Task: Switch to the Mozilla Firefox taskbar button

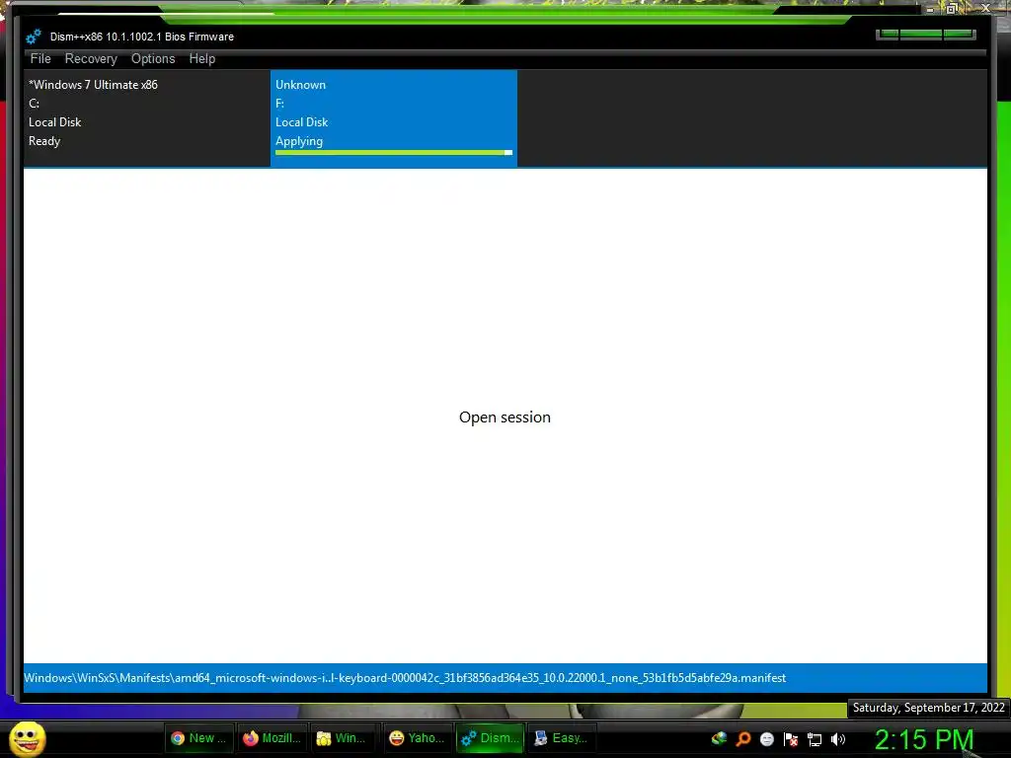Action: pos(272,738)
